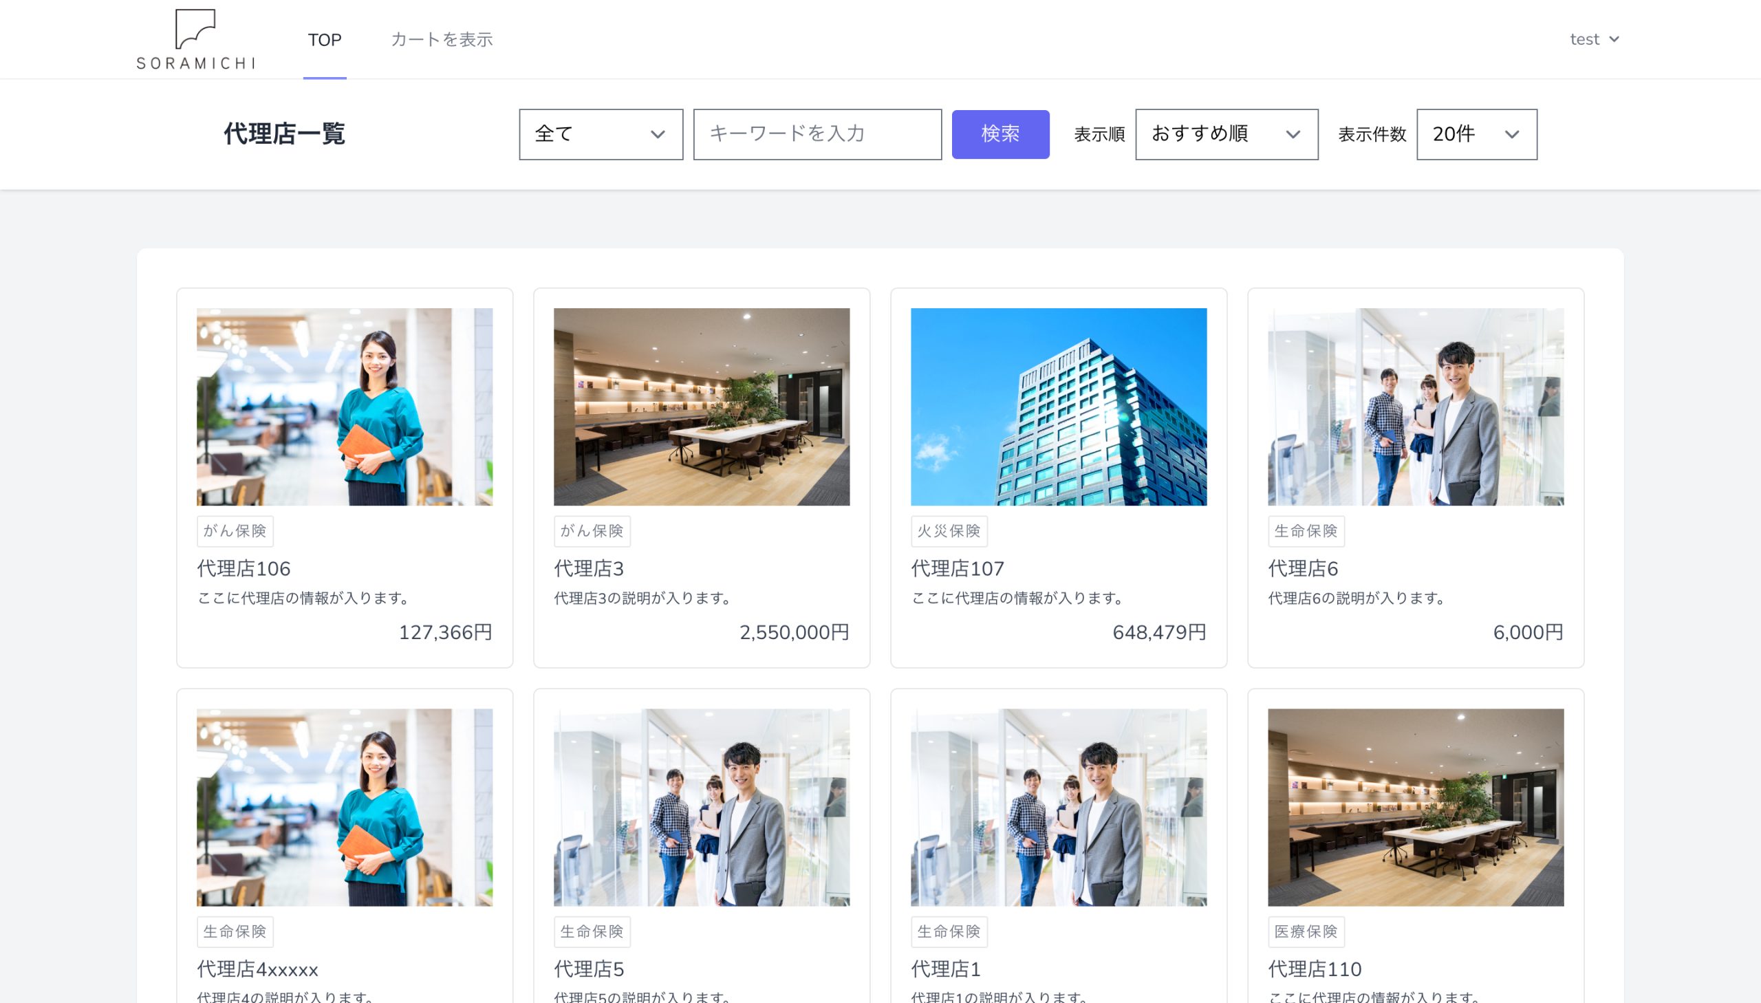Open カートを表示 page

pyautogui.click(x=442, y=40)
